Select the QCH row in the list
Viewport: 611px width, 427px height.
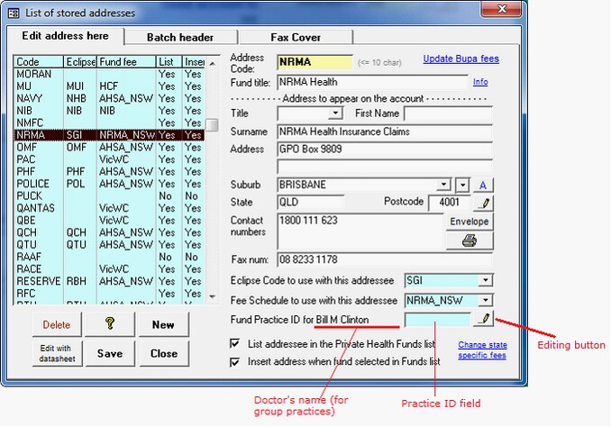[x=109, y=232]
